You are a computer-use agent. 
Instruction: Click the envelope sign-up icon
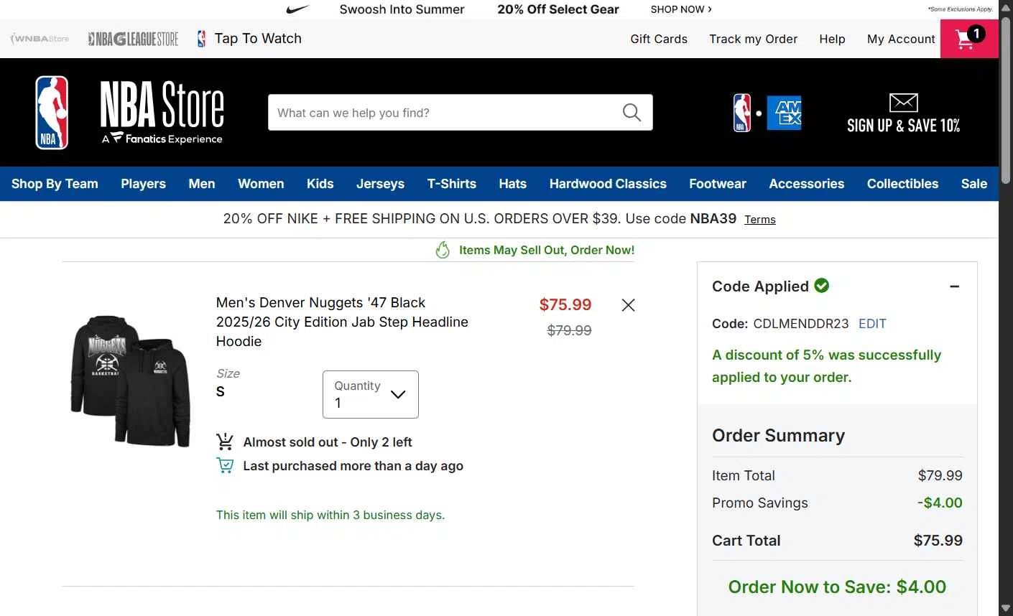click(903, 103)
